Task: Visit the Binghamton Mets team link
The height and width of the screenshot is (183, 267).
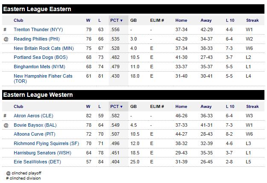Action: tap(39, 67)
